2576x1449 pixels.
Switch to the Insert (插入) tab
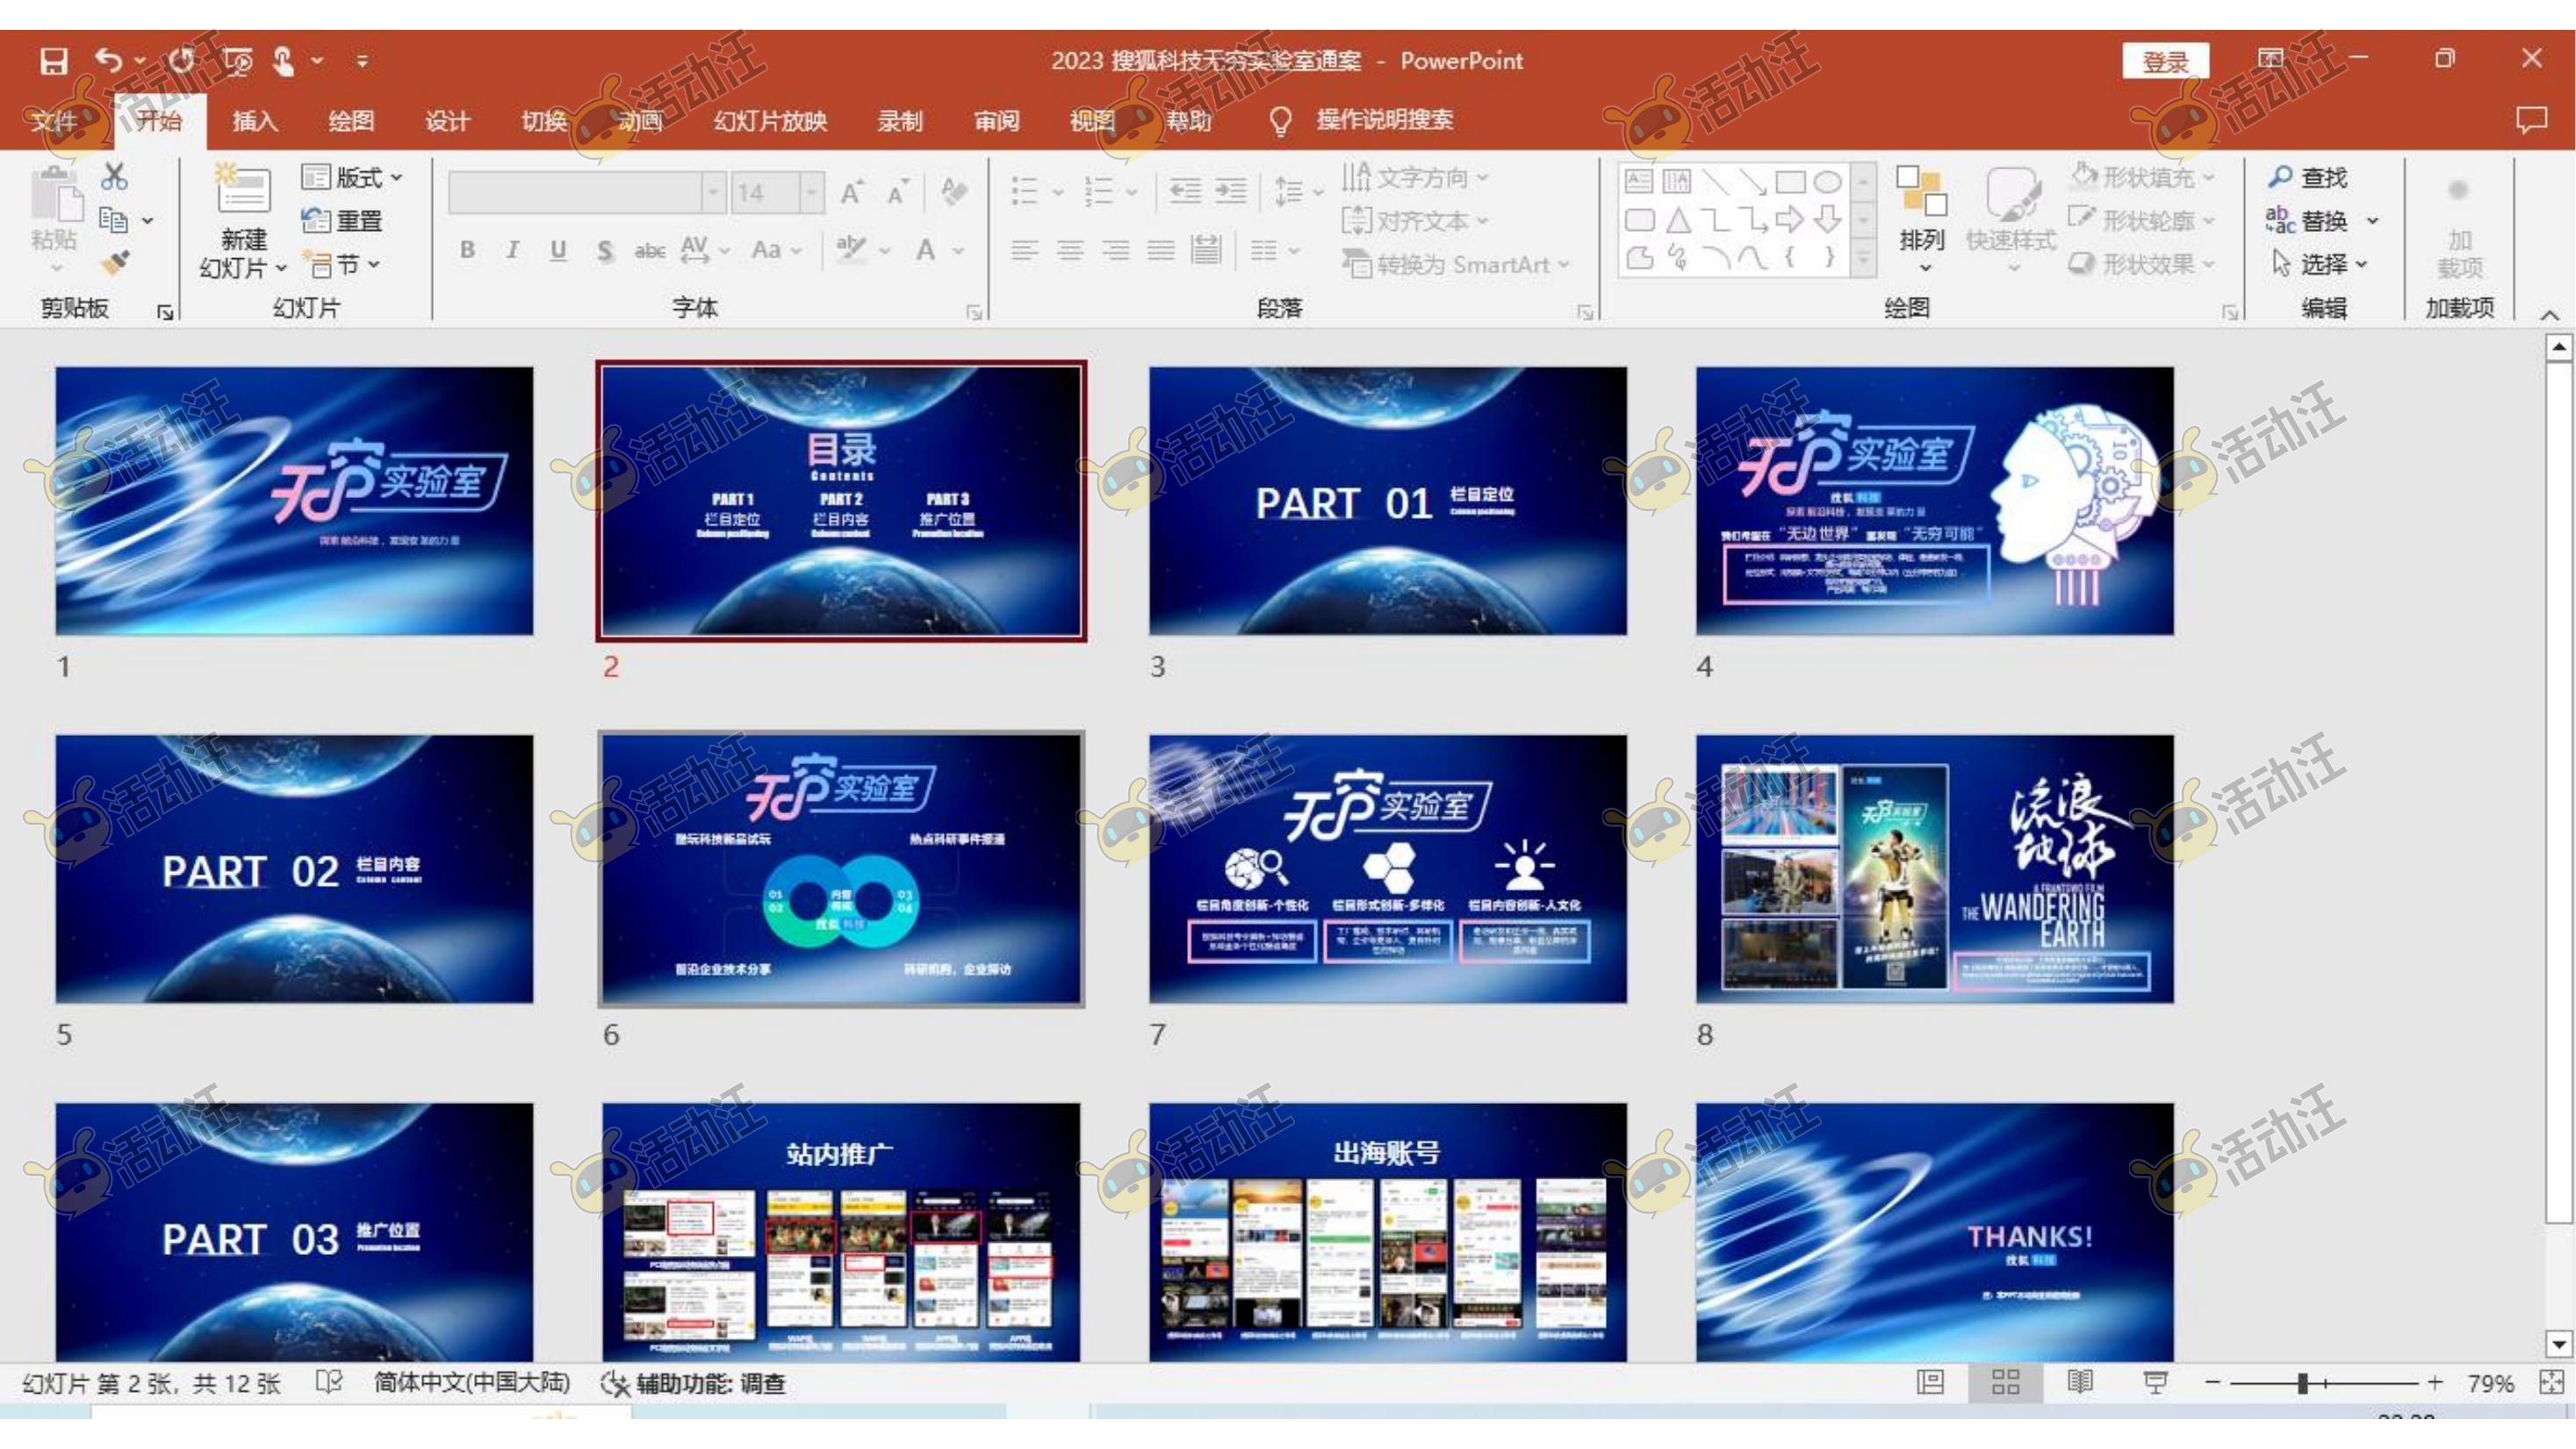(x=255, y=121)
